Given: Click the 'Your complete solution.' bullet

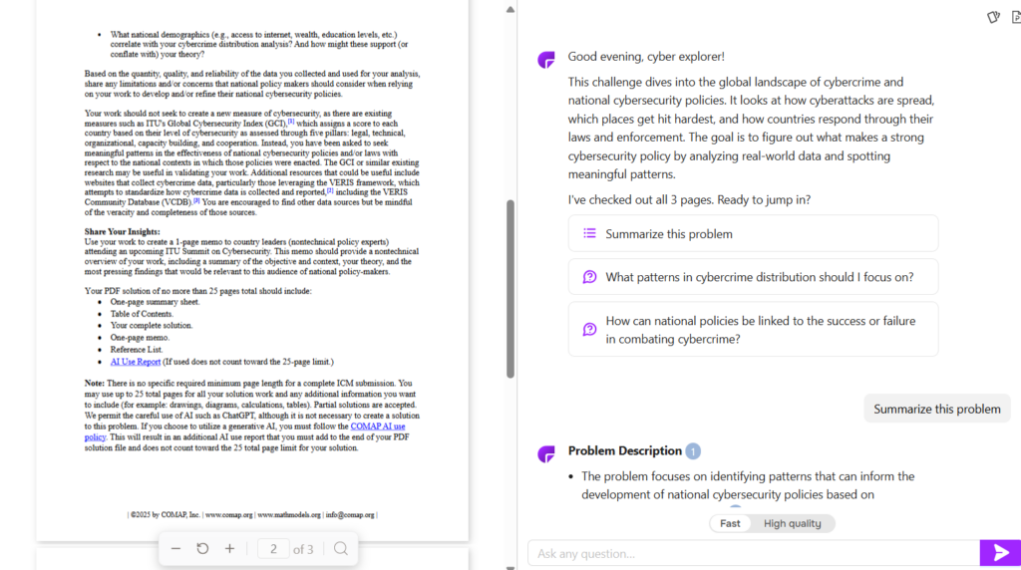Looking at the screenshot, I should 152,325.
